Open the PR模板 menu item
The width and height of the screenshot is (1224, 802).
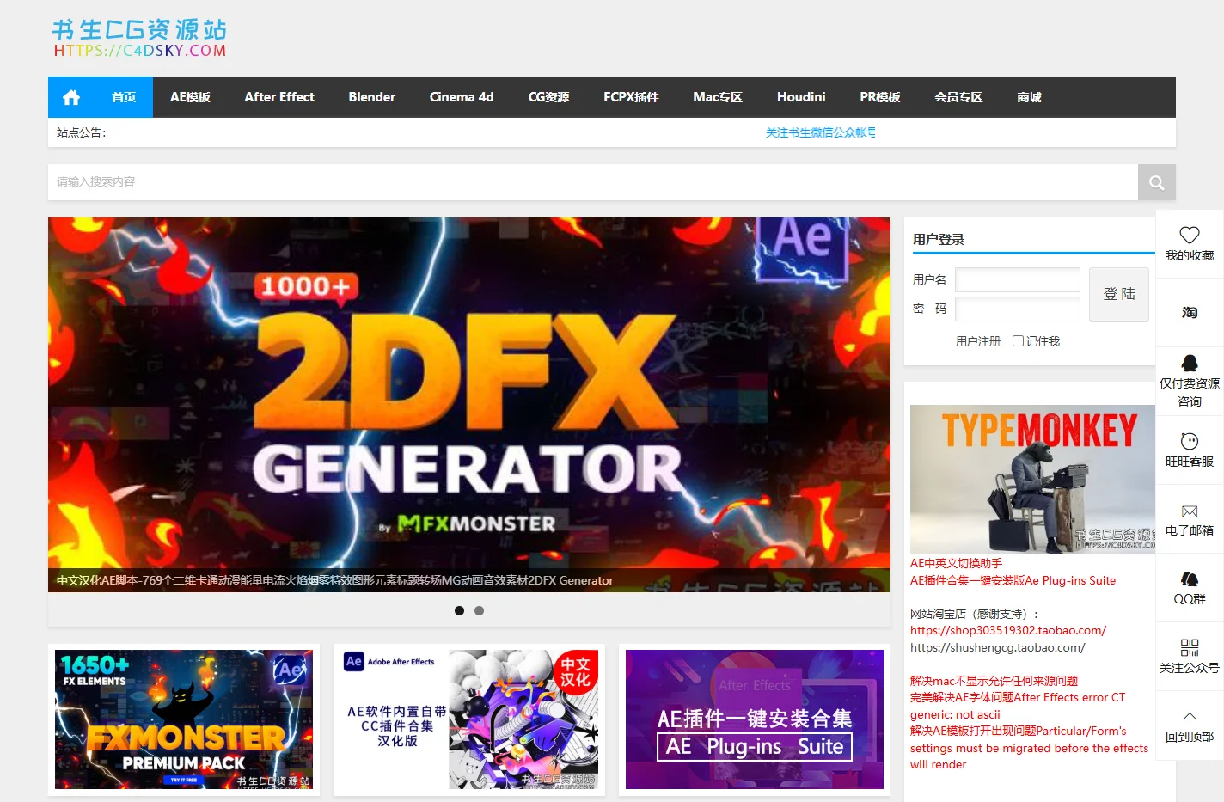tap(880, 97)
